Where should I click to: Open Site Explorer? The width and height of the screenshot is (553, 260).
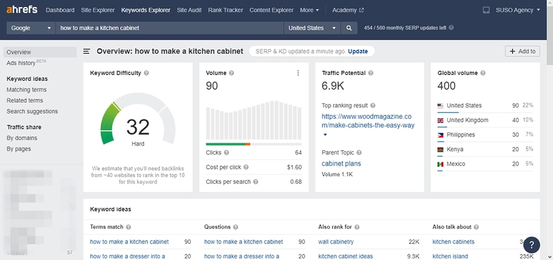(x=98, y=10)
